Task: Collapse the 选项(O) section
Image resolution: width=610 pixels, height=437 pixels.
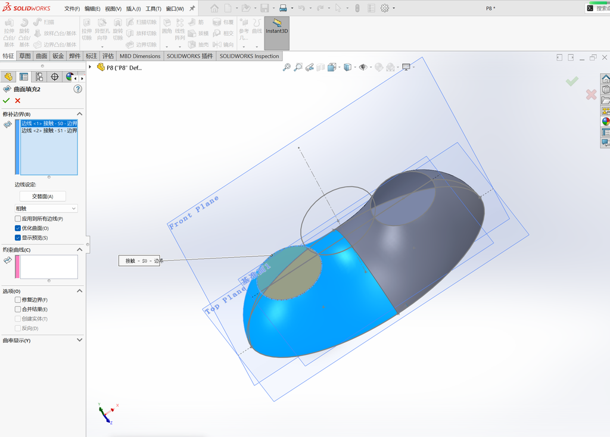Action: (79, 291)
